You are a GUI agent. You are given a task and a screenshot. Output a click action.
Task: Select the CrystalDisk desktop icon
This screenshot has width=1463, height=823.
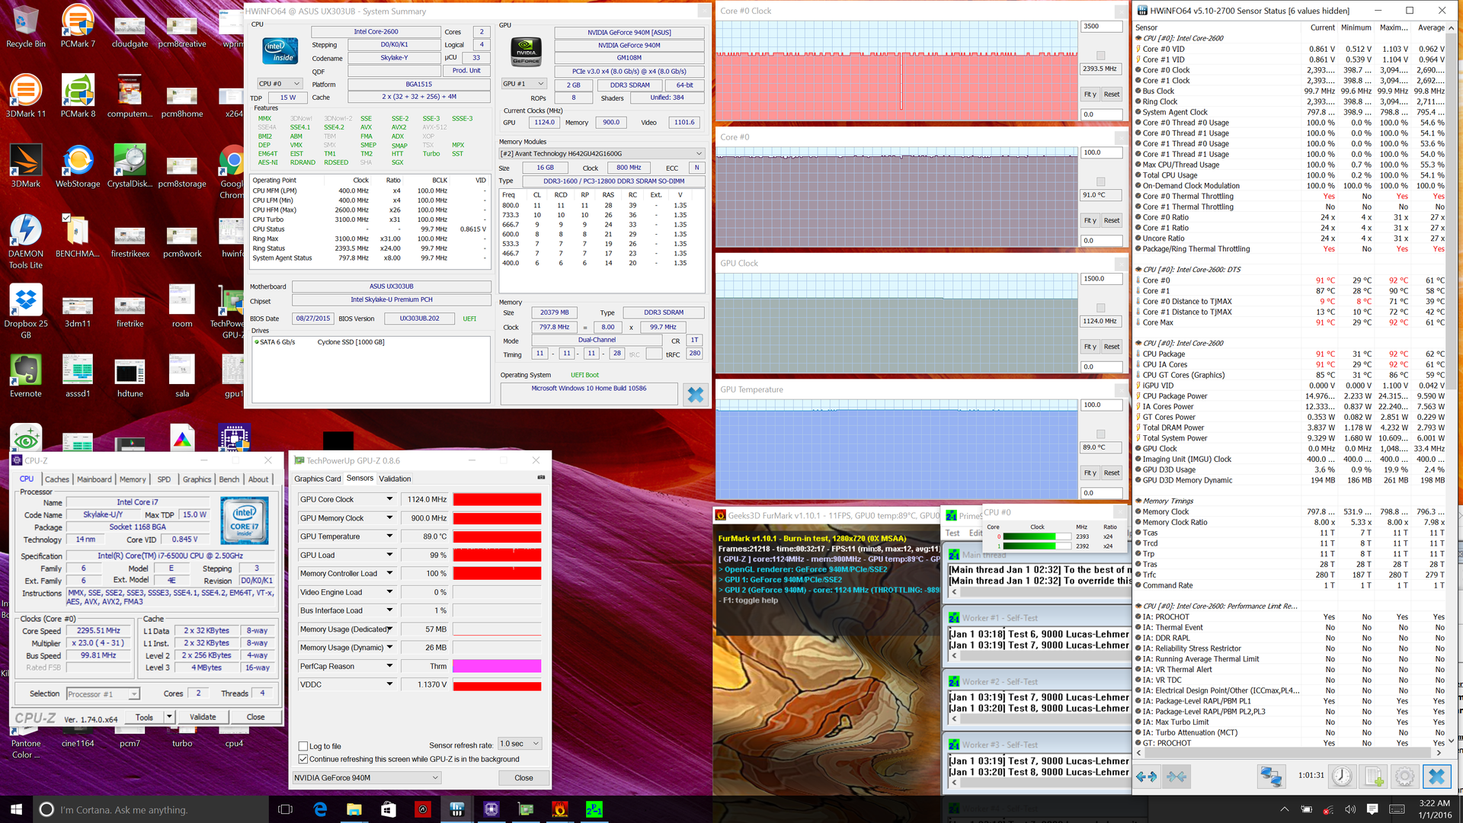pos(130,166)
